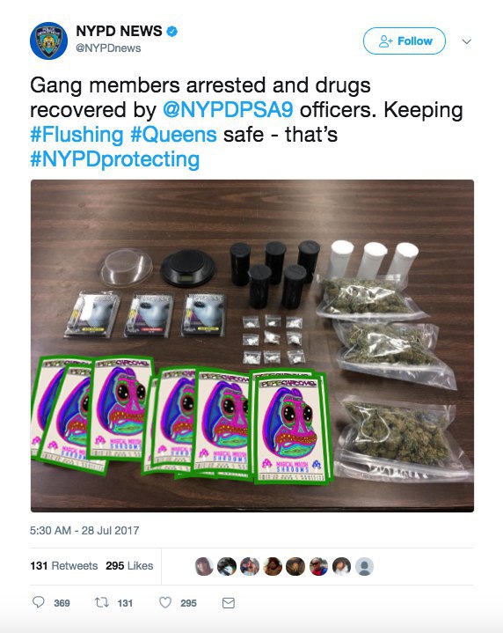Screen dimensions: 503x633
Task: Like the tweet with heart icon
Action: (165, 602)
